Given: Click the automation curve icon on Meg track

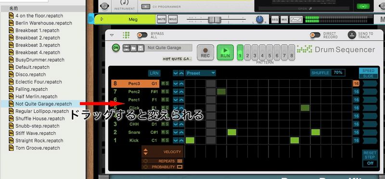Looking at the screenshot, I should pos(296,19).
